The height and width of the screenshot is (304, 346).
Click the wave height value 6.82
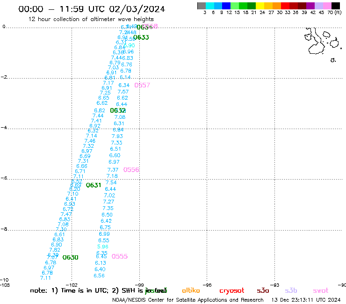coord(100,110)
